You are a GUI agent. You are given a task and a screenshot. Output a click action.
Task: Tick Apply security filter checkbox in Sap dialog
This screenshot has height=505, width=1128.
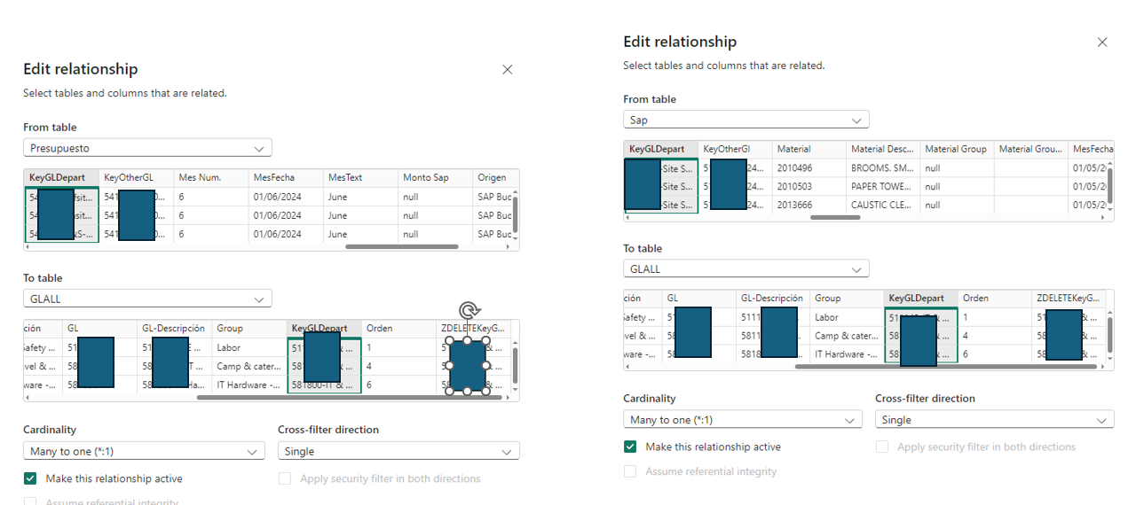[882, 447]
